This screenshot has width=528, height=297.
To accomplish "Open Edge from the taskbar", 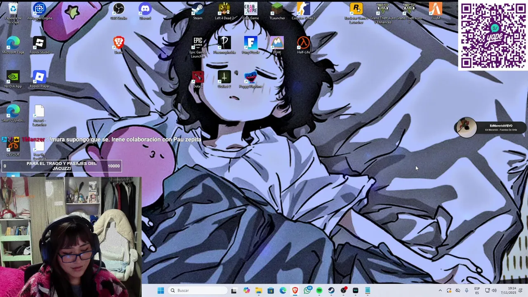I will coord(283,290).
